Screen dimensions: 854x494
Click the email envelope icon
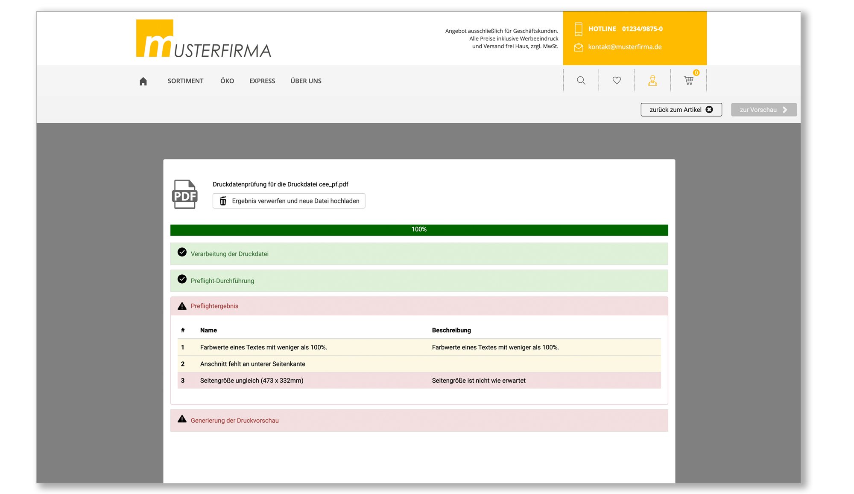click(578, 47)
